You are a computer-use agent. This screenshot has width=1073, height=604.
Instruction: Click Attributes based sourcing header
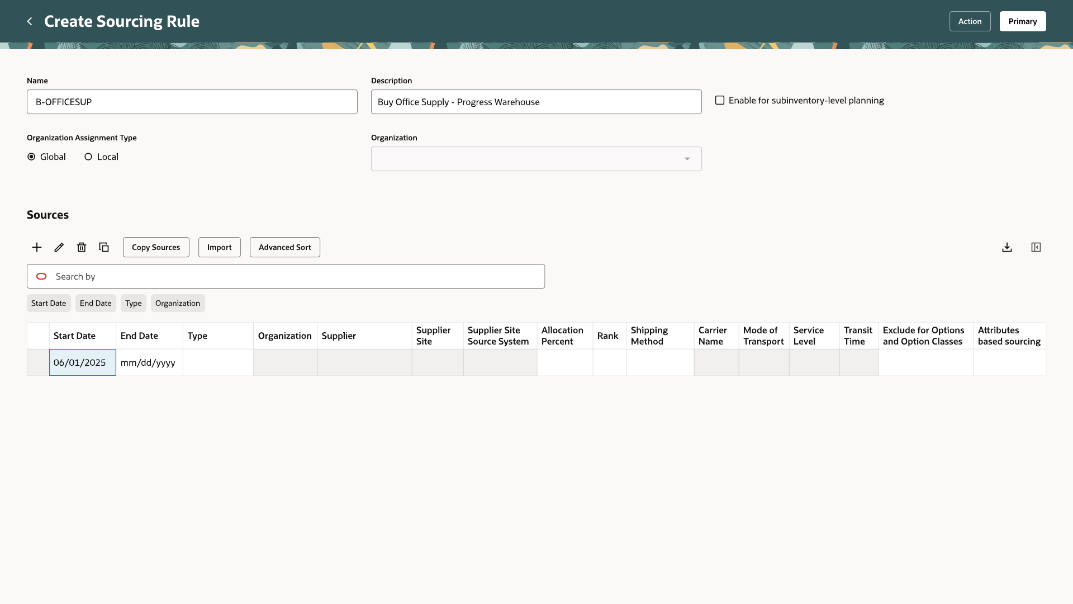pyautogui.click(x=1010, y=336)
